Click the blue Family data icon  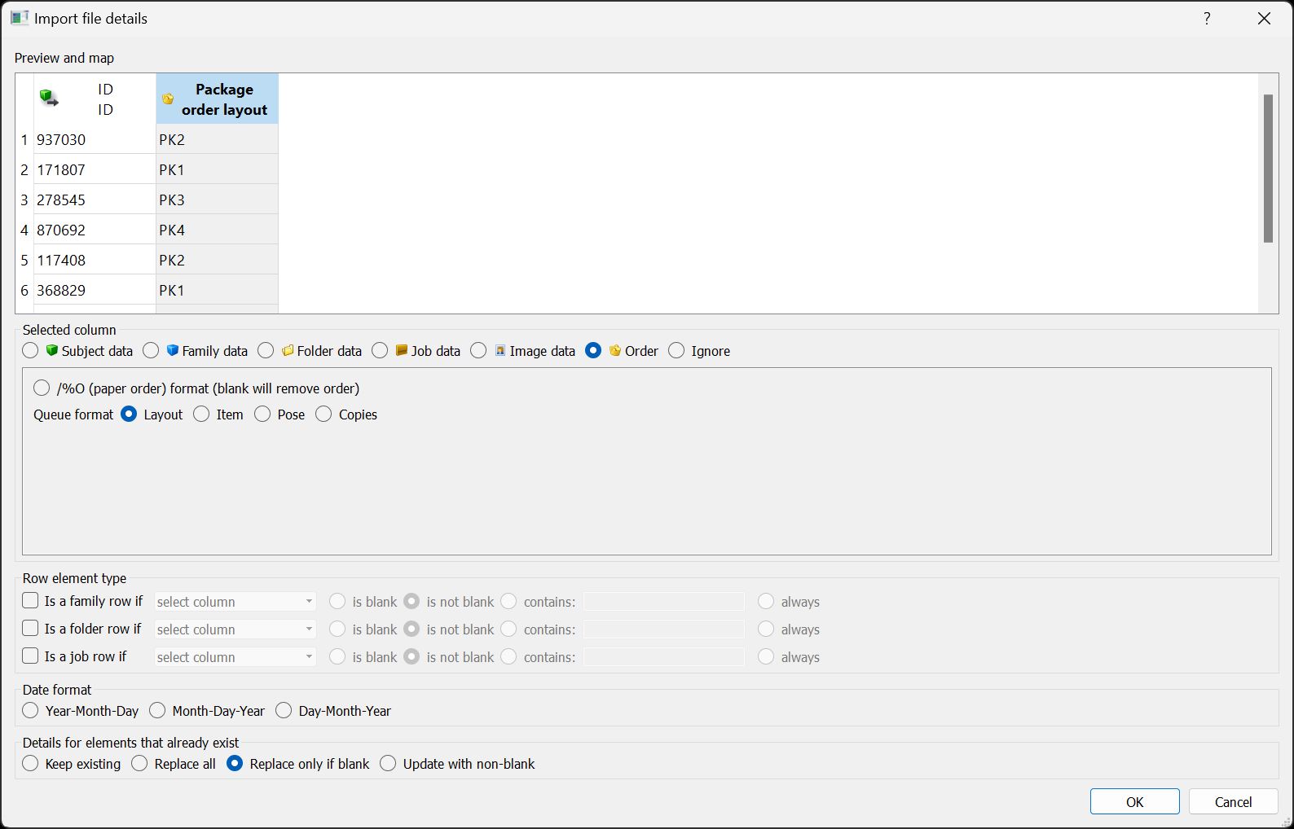coord(173,350)
